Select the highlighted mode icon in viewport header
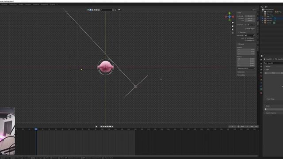The height and width of the screenshot is (159, 283). (x=90, y=10)
